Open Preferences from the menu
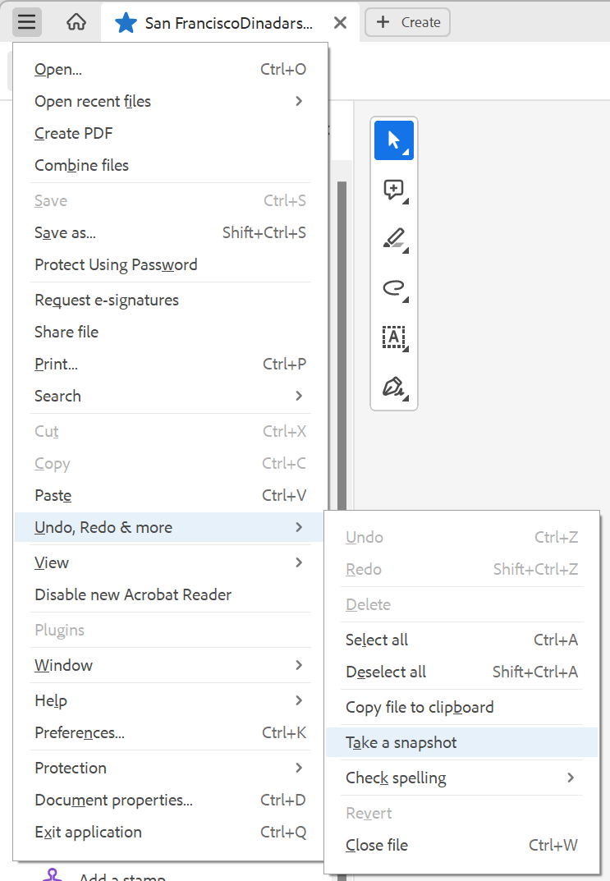Screen dimensions: 610x881 (80, 732)
